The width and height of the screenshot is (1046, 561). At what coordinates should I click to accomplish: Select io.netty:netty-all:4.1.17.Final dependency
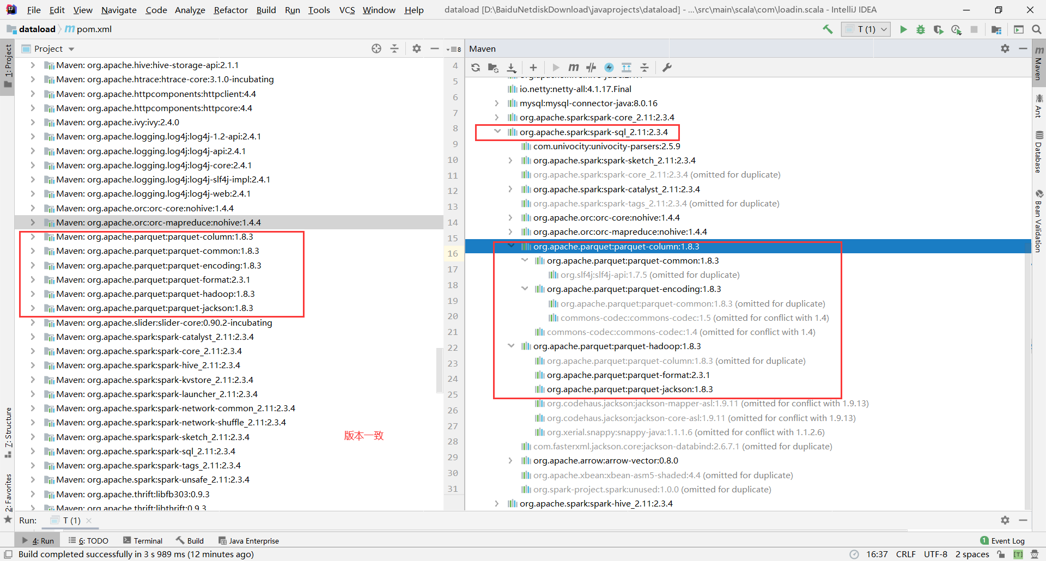coord(575,89)
